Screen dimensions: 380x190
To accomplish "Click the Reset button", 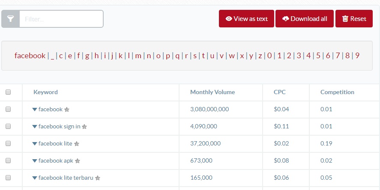I will (x=354, y=19).
